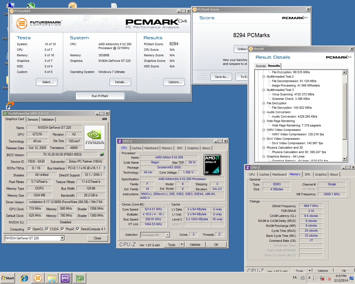
Task: Click the Futuremark logo in PCMark04
Action: [x=39, y=23]
